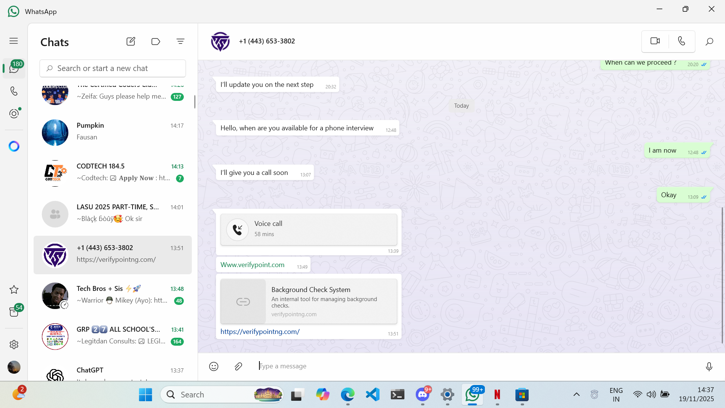Image resolution: width=725 pixels, height=408 pixels.
Task: Start a video call with this contact
Action: tap(655, 41)
